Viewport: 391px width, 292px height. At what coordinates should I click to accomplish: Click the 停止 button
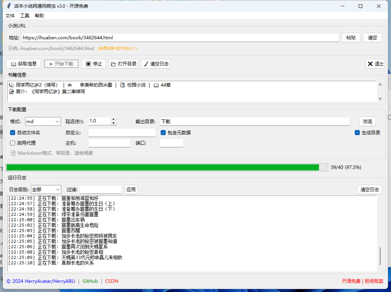[94, 64]
